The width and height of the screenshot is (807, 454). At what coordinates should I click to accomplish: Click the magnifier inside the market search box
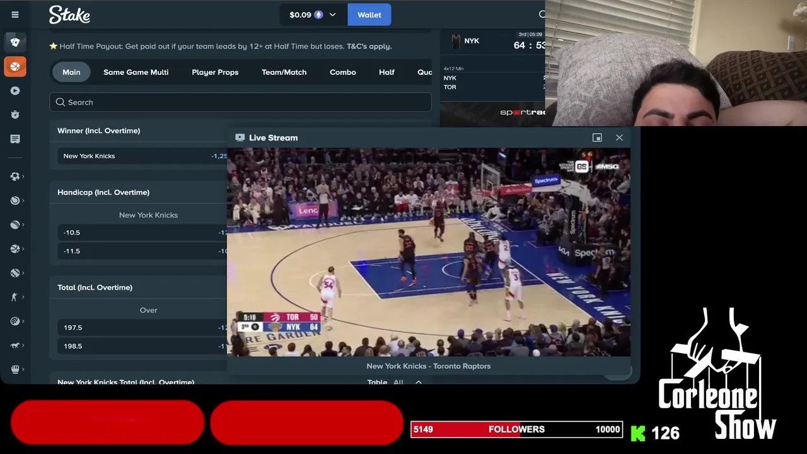61,102
